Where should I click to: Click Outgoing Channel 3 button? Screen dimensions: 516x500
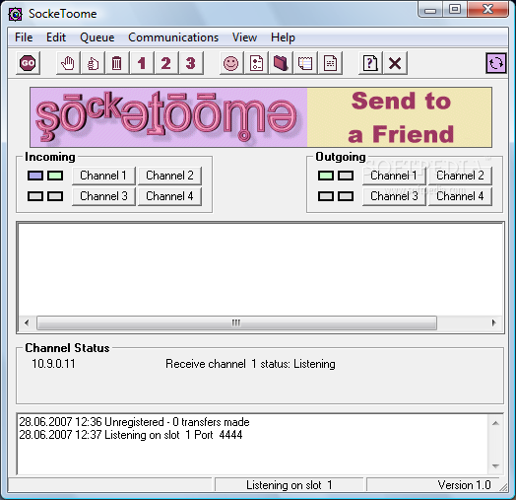(394, 196)
